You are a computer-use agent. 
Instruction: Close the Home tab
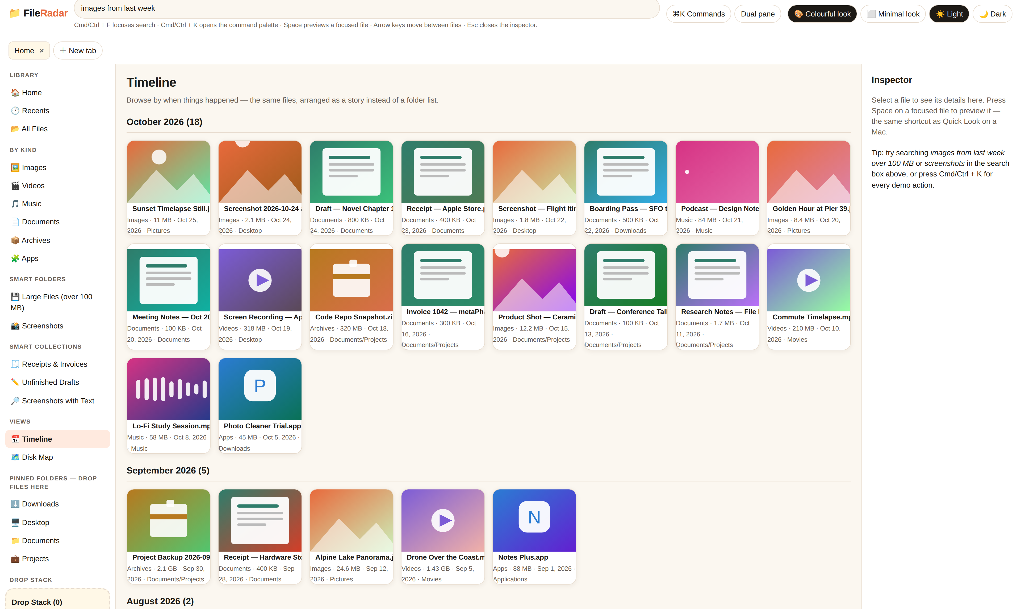point(41,50)
